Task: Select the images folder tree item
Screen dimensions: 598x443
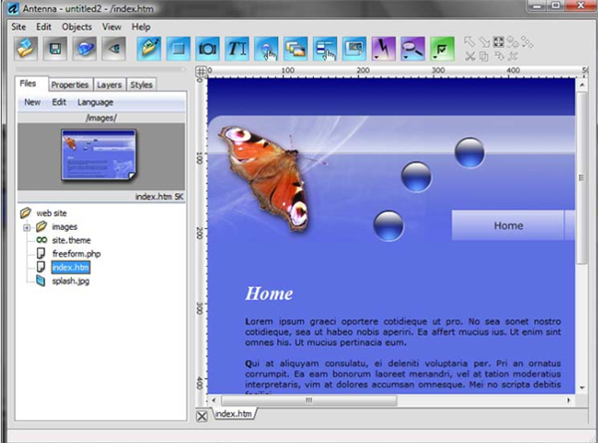Action: click(x=65, y=227)
